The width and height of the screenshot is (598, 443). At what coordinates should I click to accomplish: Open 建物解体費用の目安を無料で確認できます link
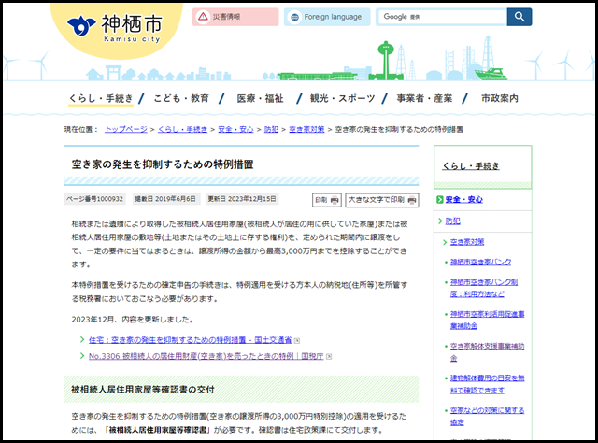coord(488,384)
